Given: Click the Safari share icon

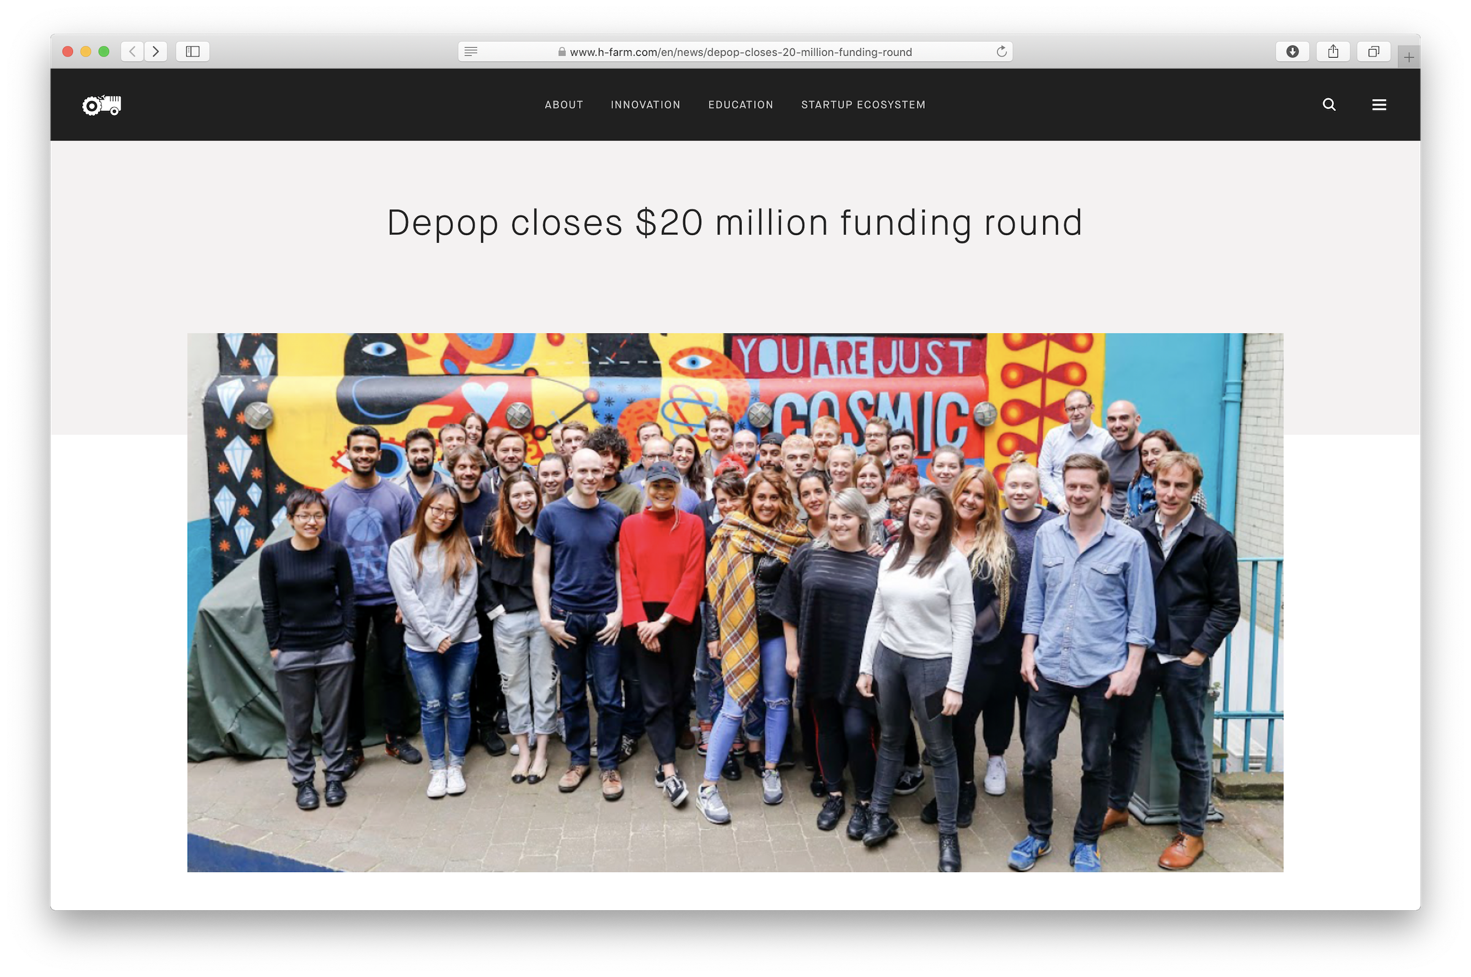Looking at the screenshot, I should pos(1332,51).
